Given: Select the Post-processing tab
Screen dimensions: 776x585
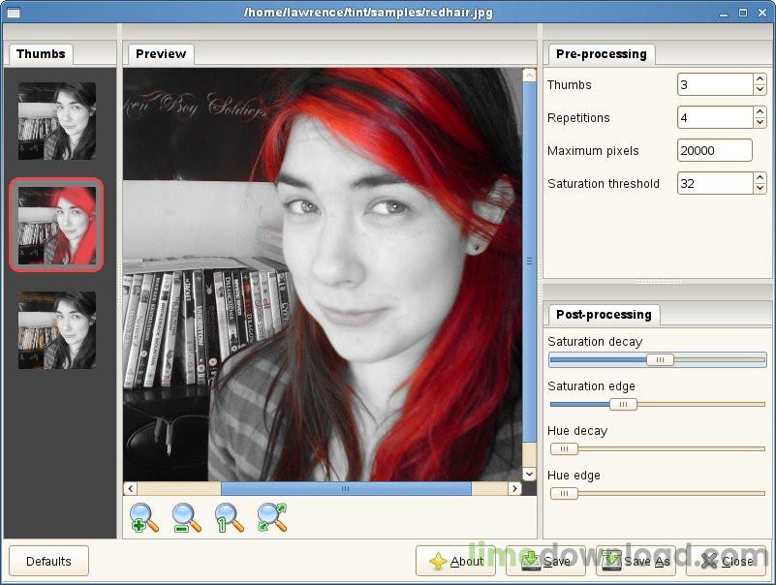Looking at the screenshot, I should [x=603, y=315].
